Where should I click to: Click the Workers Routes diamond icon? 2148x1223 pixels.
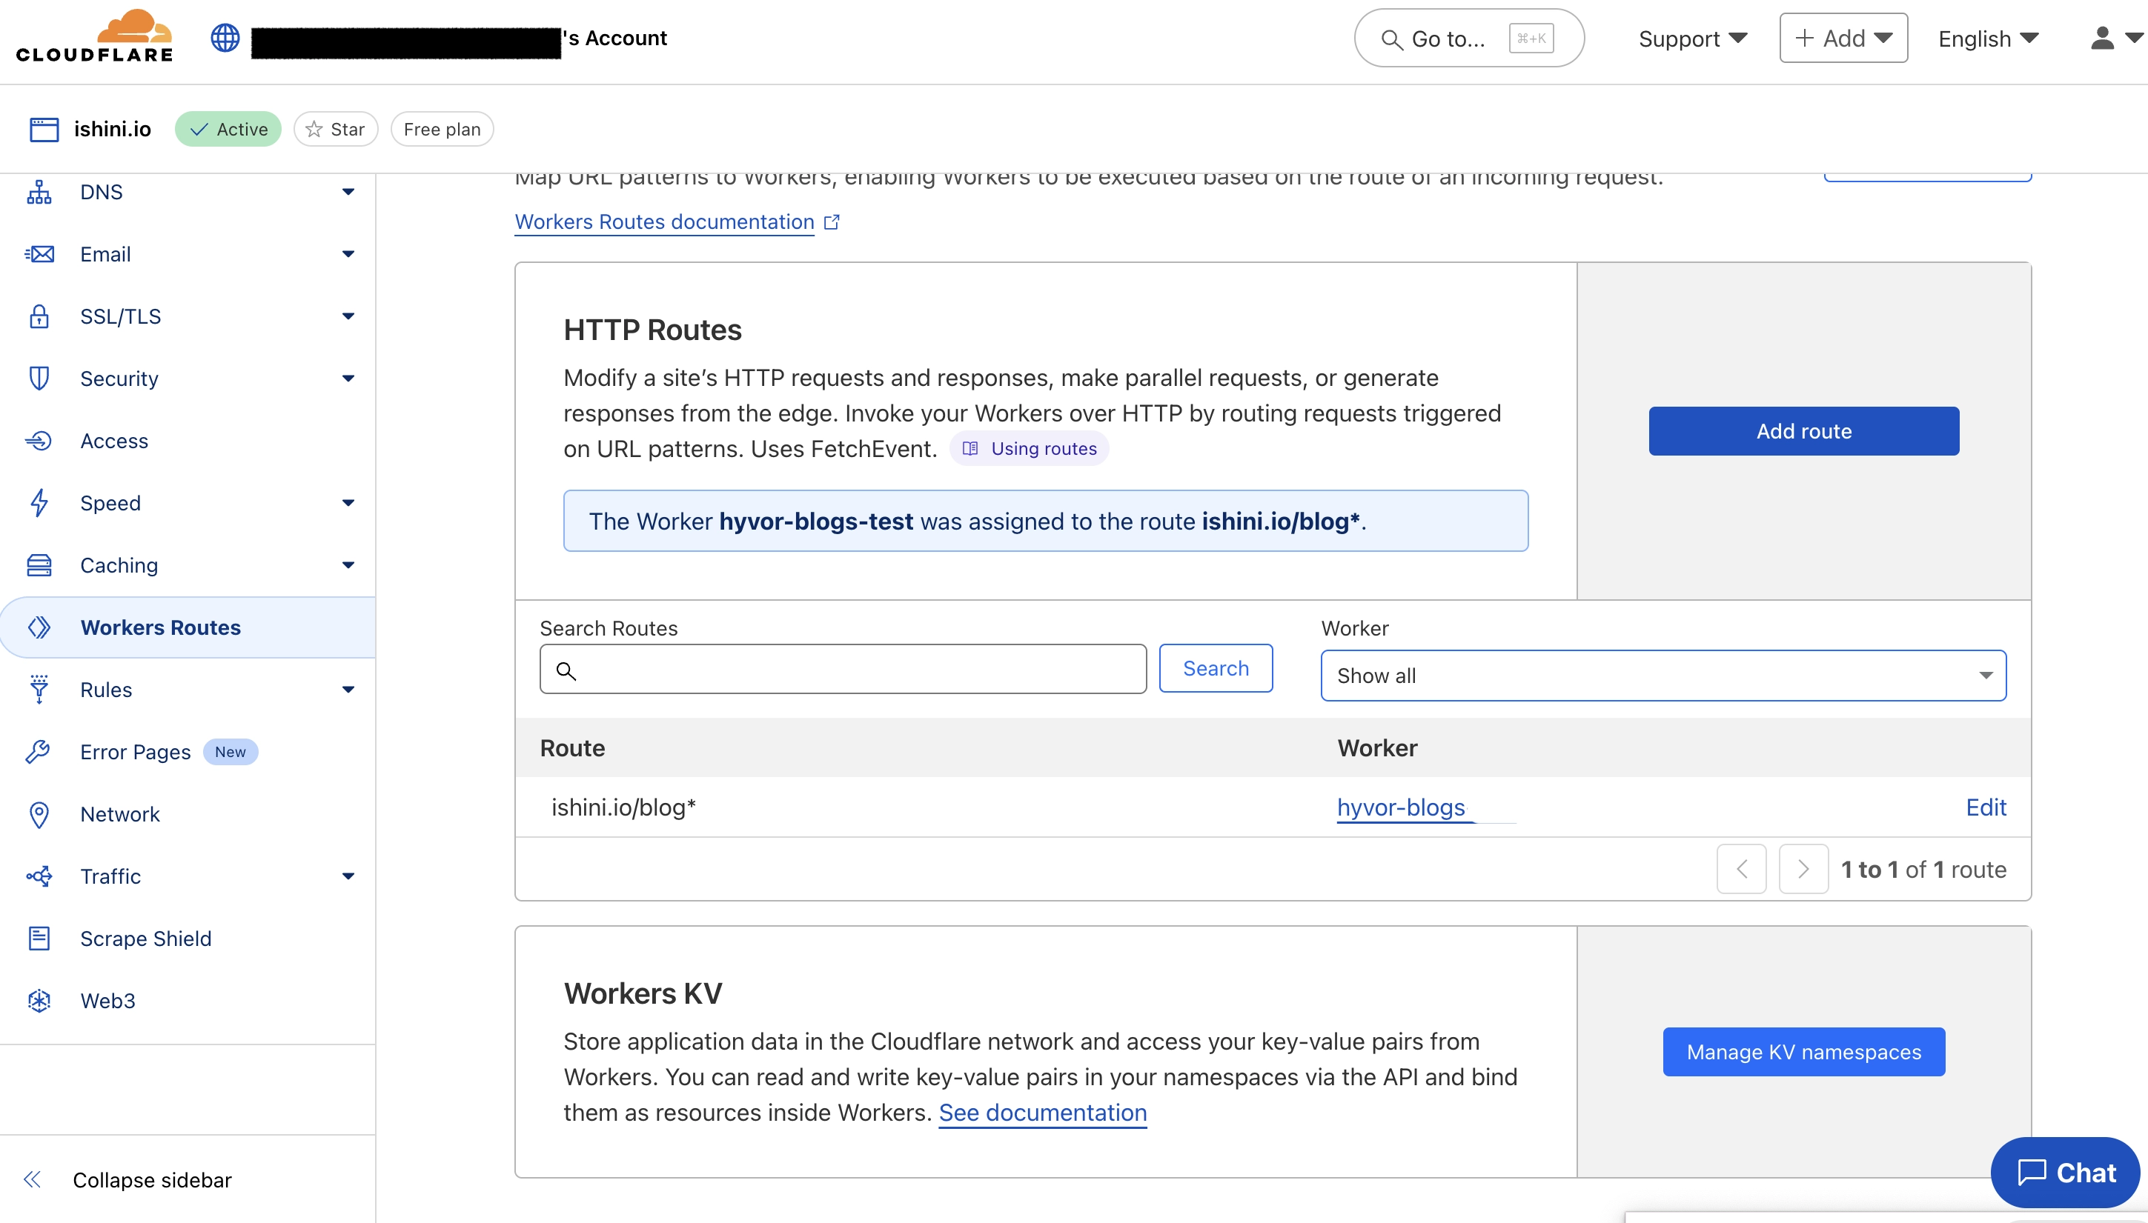point(39,627)
